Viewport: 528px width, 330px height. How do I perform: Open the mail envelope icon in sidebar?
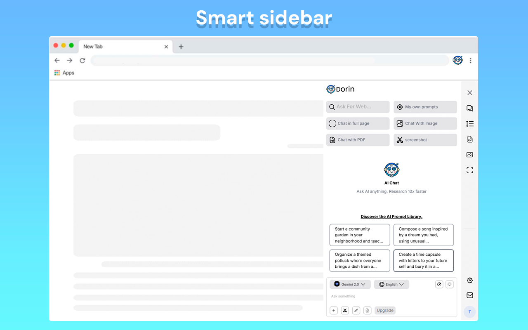pyautogui.click(x=470, y=295)
